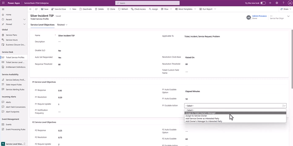Viewport: 293px width, 146px height.
Task: Choose Add Owner's Manager to Interested Party
Action: click(235, 122)
